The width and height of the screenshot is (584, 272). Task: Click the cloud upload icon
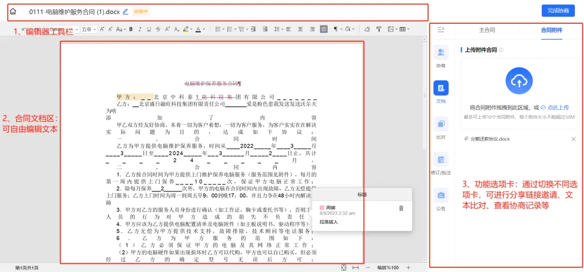pyautogui.click(x=519, y=81)
